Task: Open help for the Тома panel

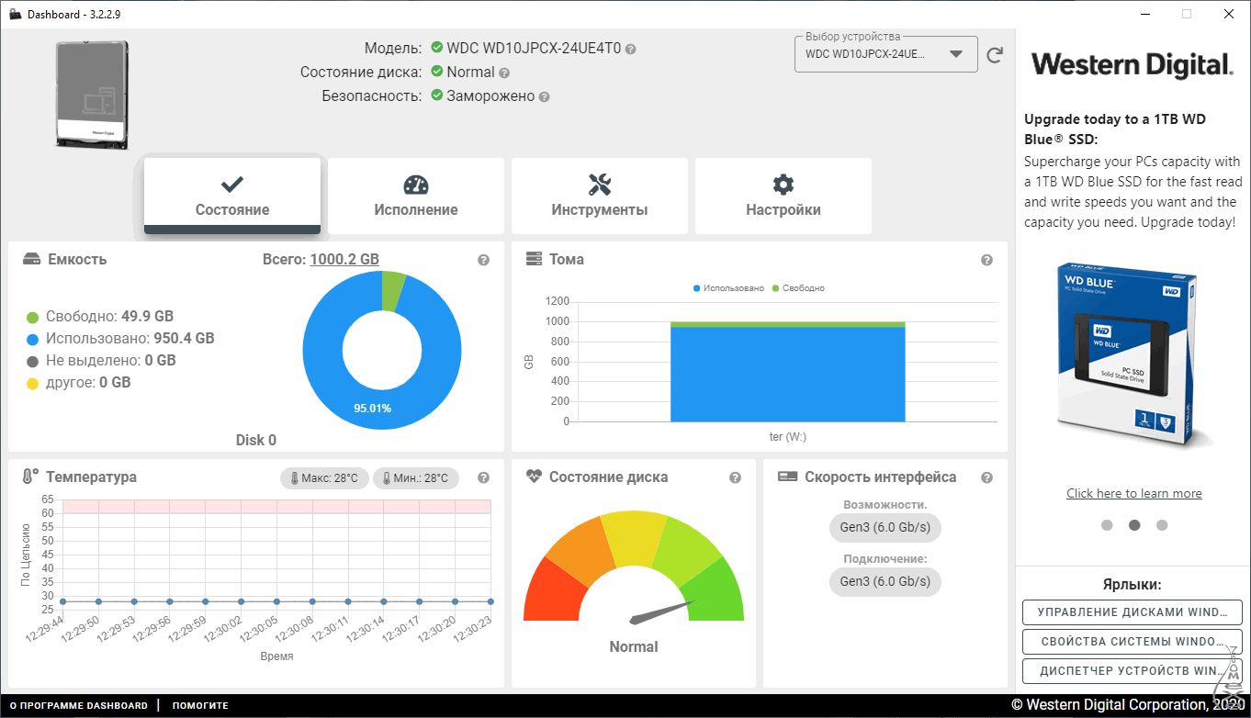Action: click(987, 261)
